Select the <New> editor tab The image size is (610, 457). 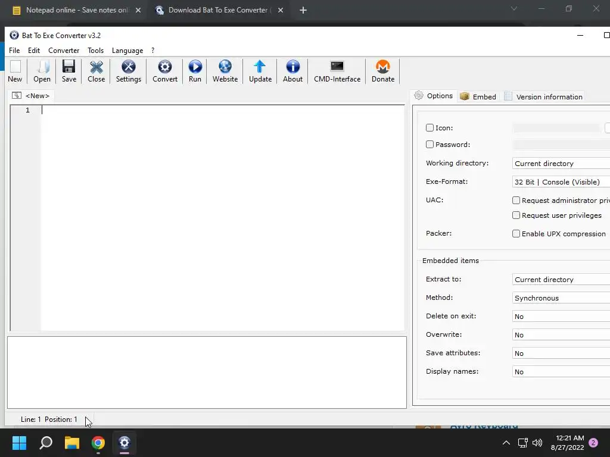tap(31, 96)
